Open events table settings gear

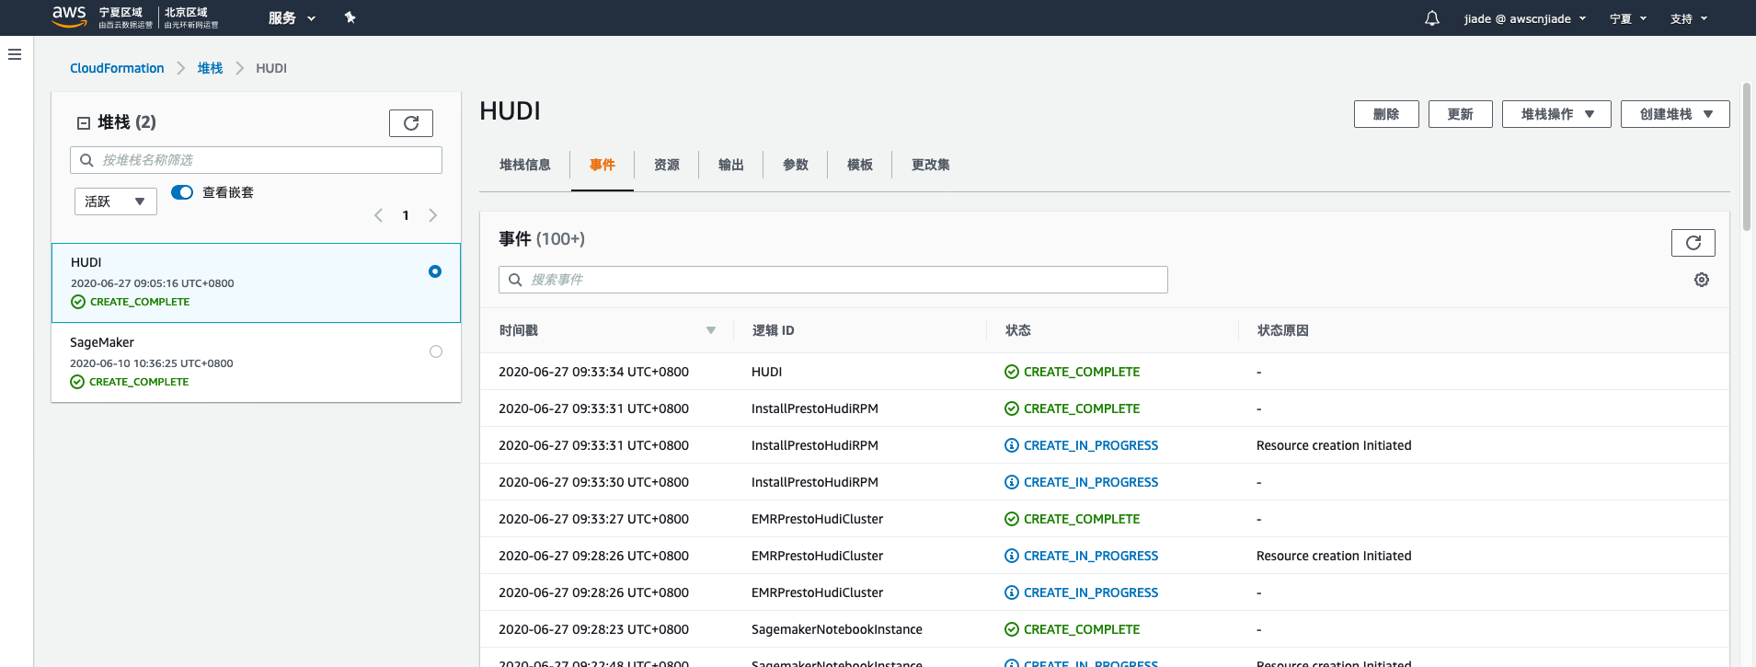tap(1701, 280)
